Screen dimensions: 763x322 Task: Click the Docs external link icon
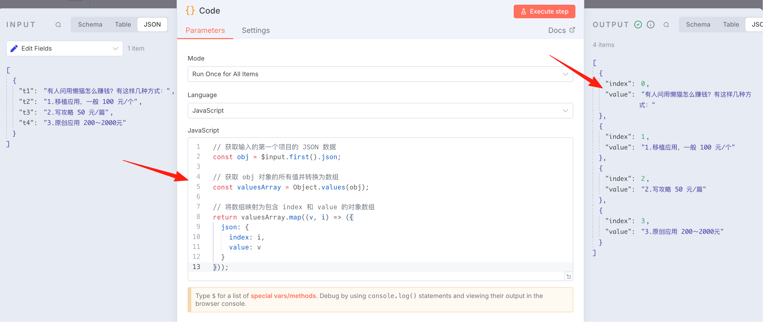(572, 30)
